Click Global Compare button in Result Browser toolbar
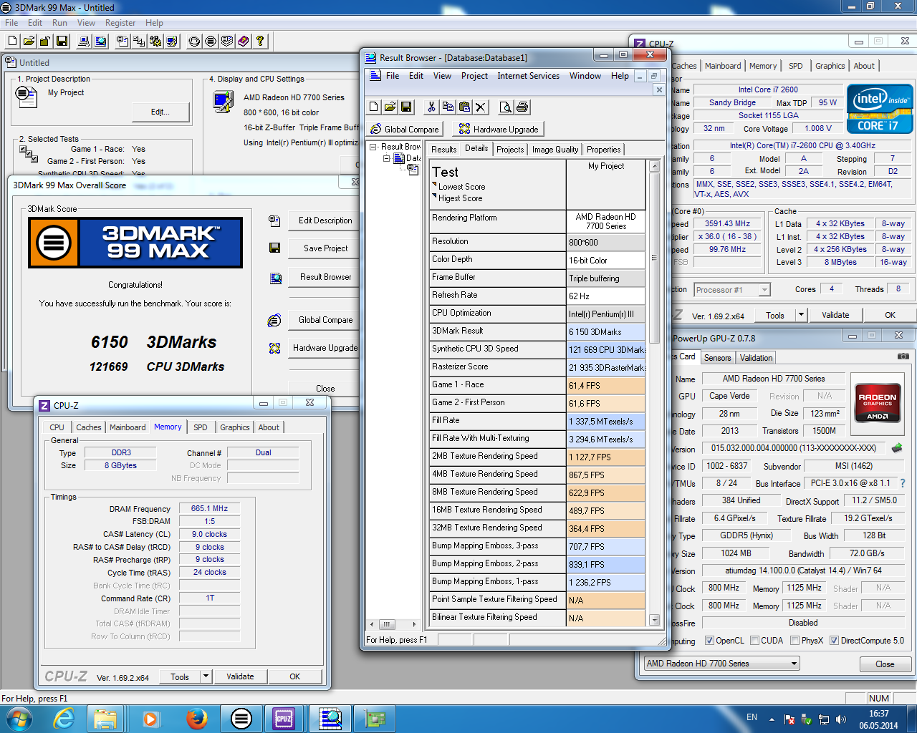The image size is (917, 733). (405, 129)
